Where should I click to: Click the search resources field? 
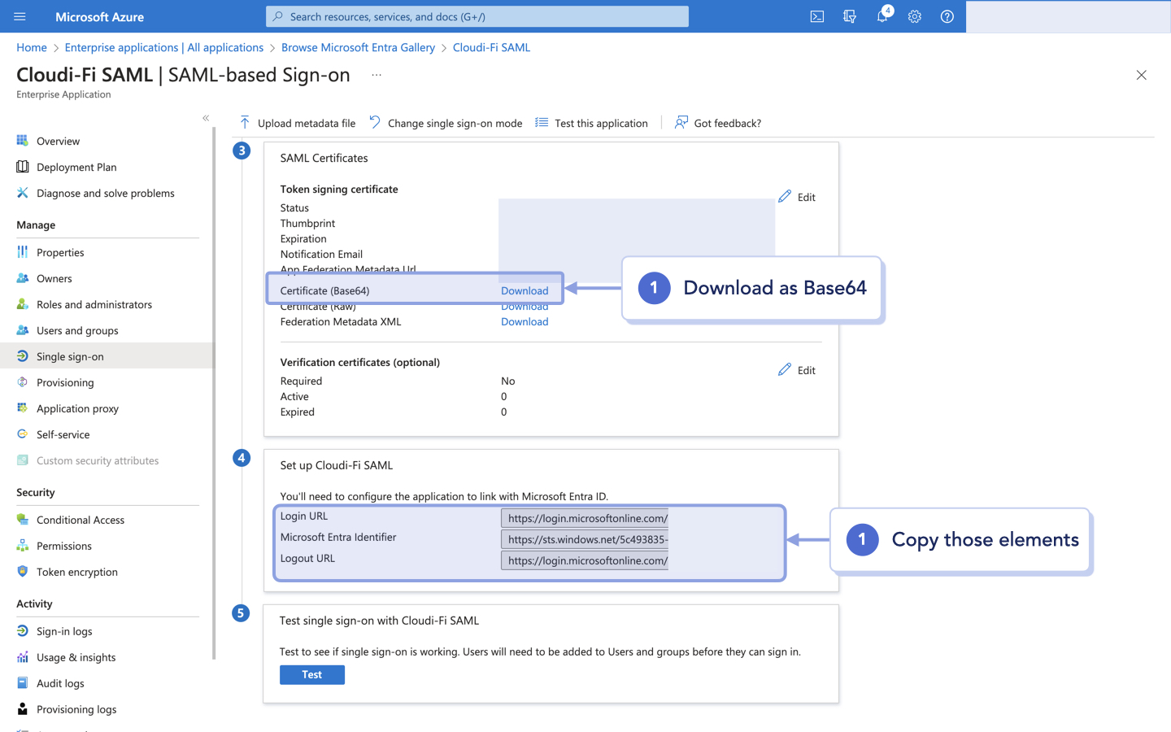click(477, 16)
